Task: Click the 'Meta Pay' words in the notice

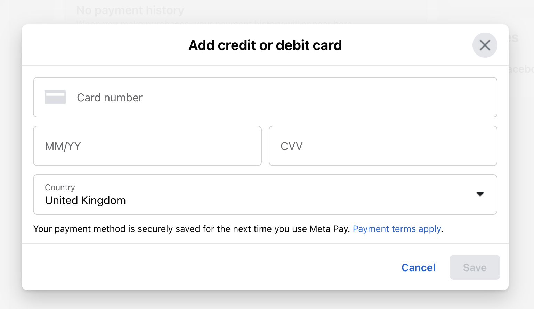Action: 329,229
